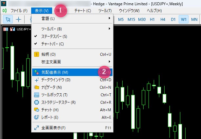Show ツールボックス Toolbox panel
The height and width of the screenshot is (139, 201).
pos(54,95)
